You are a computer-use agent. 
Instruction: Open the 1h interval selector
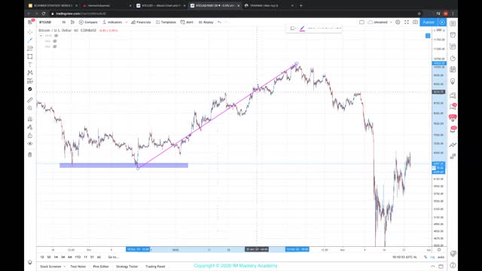point(63,22)
